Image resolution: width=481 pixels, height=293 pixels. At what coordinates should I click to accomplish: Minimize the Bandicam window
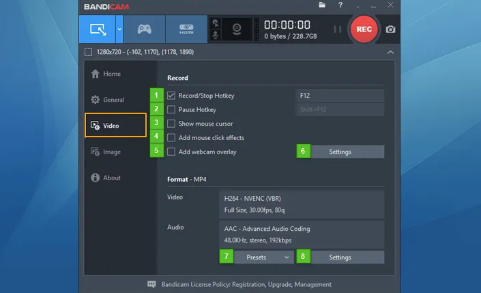click(x=373, y=5)
